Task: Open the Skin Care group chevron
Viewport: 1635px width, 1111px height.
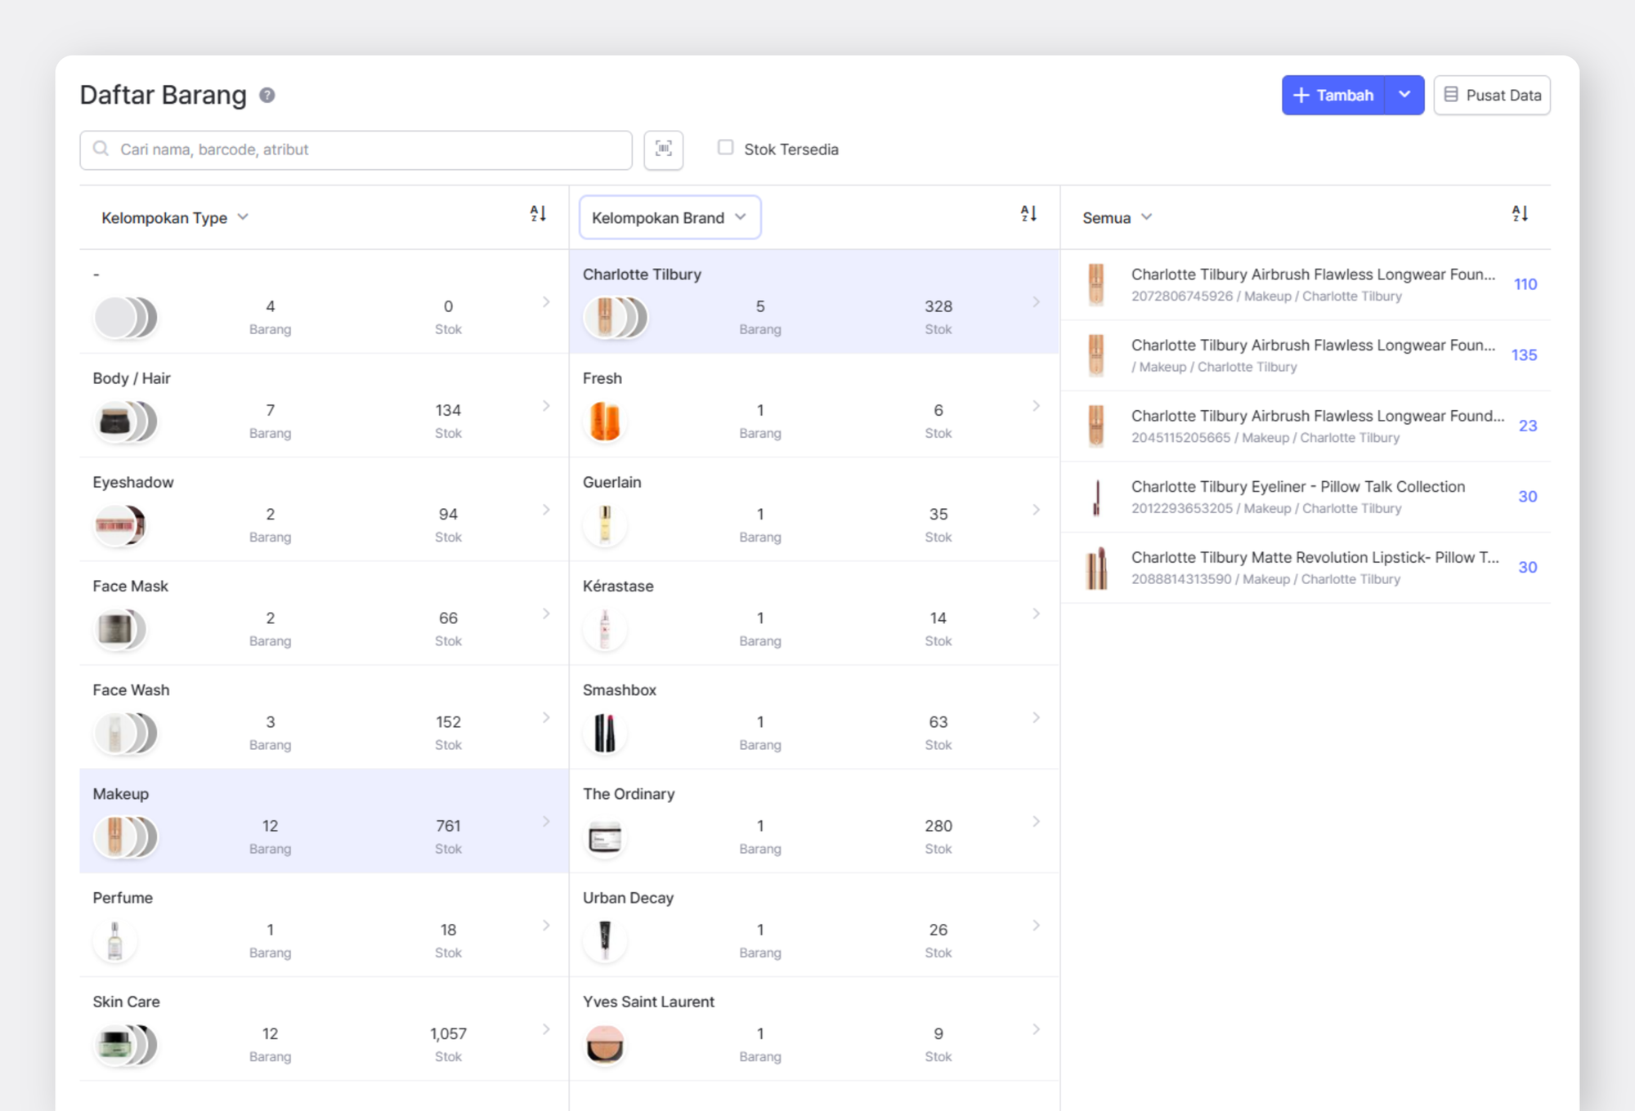Action: 546,1029
